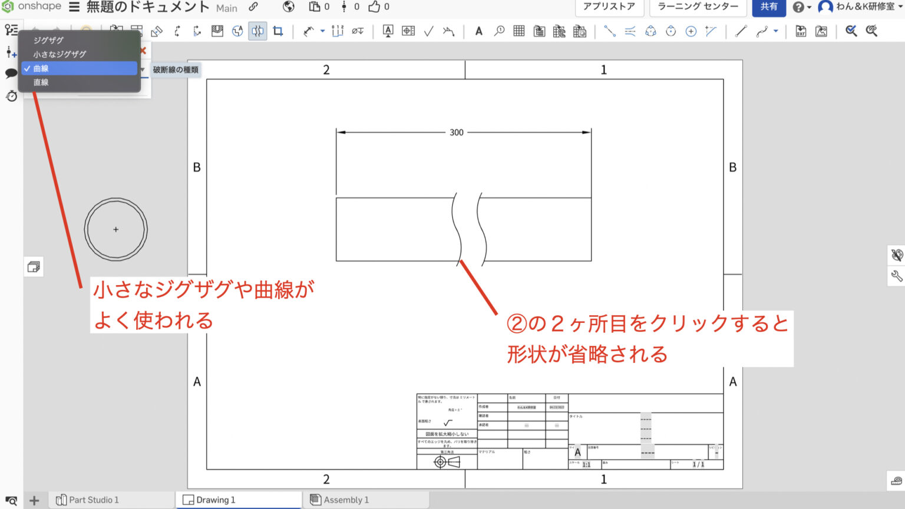
Task: Open the Sheets panel icon
Action: click(x=34, y=267)
